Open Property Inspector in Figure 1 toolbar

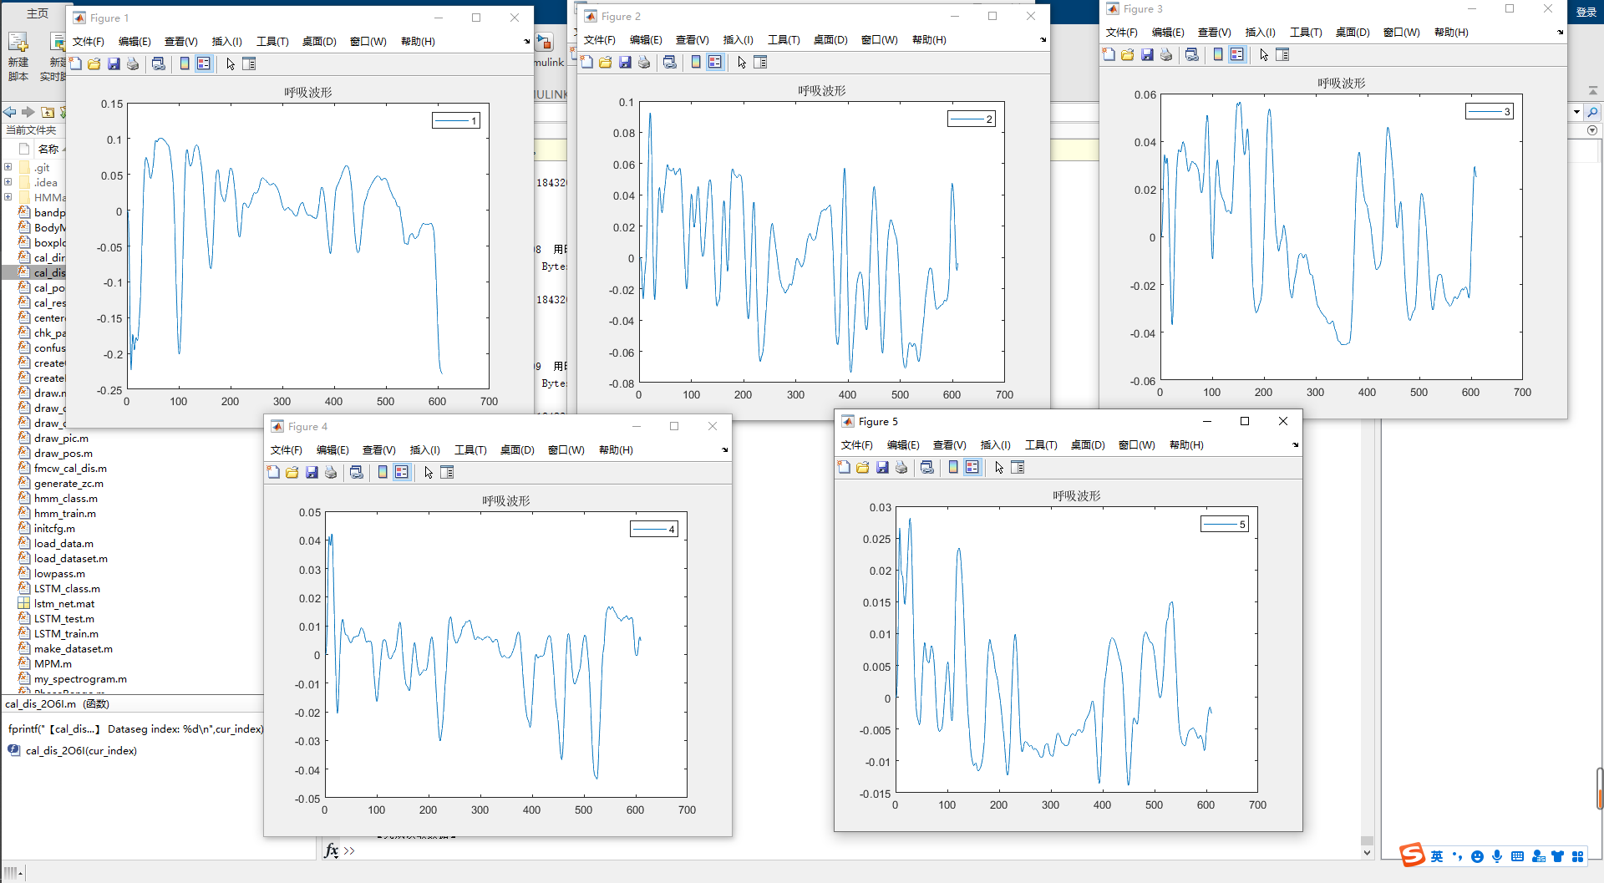(249, 64)
